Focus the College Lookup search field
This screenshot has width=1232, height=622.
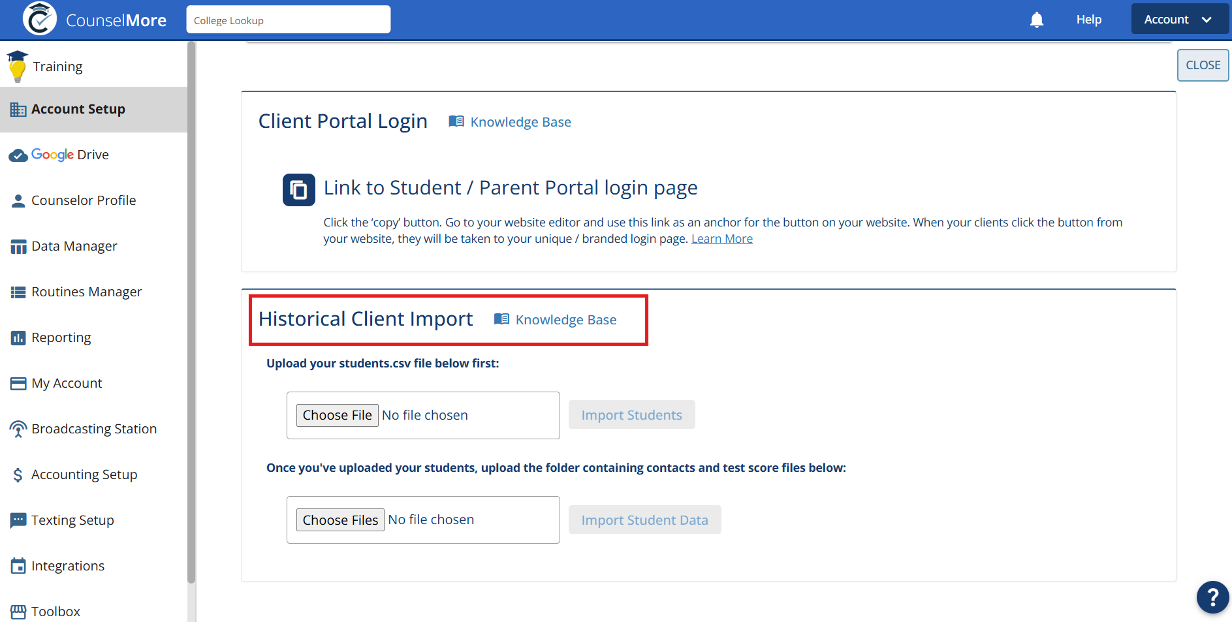point(289,20)
